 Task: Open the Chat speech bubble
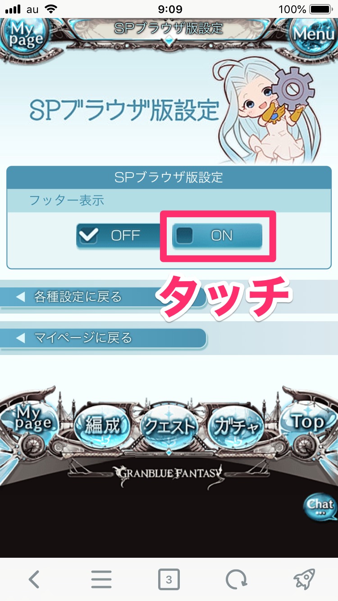320,507
